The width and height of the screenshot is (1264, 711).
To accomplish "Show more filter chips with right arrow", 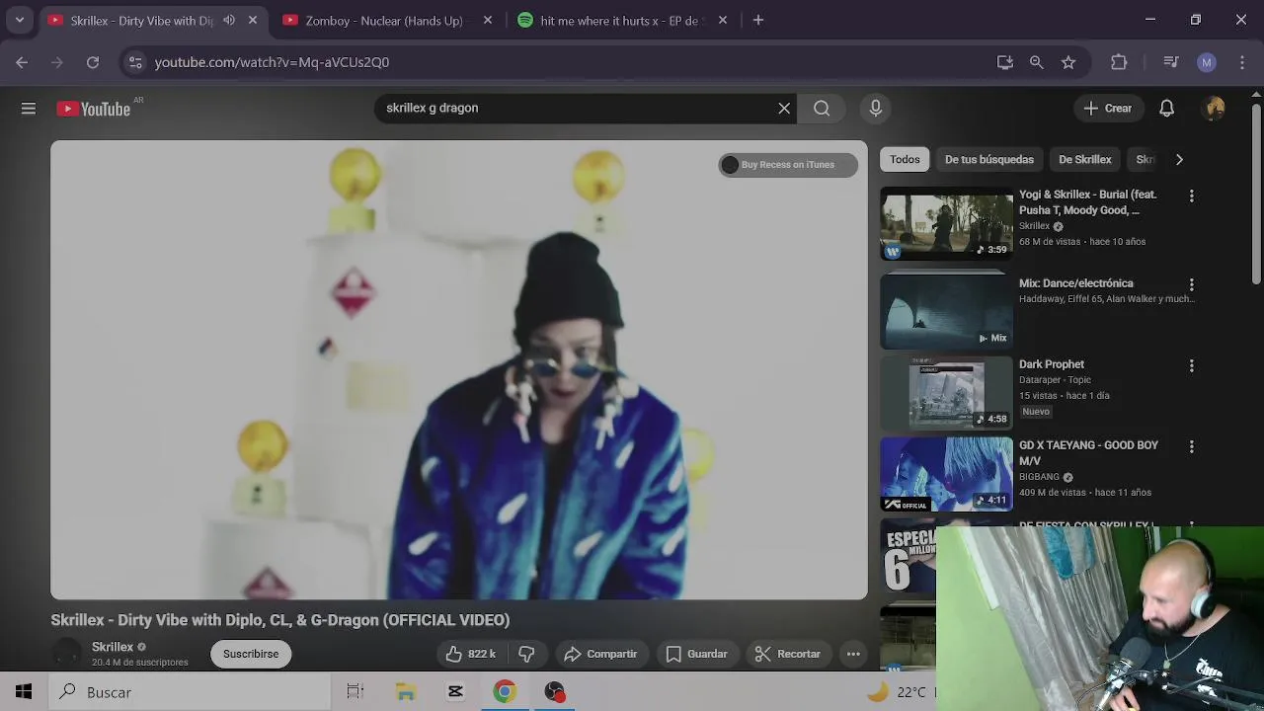I will click(x=1179, y=159).
